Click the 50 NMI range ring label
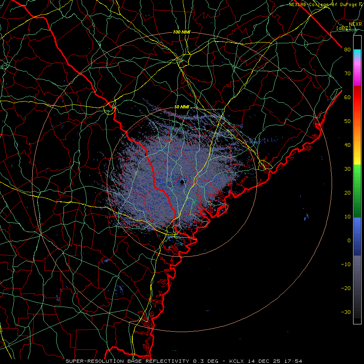 click(x=182, y=107)
